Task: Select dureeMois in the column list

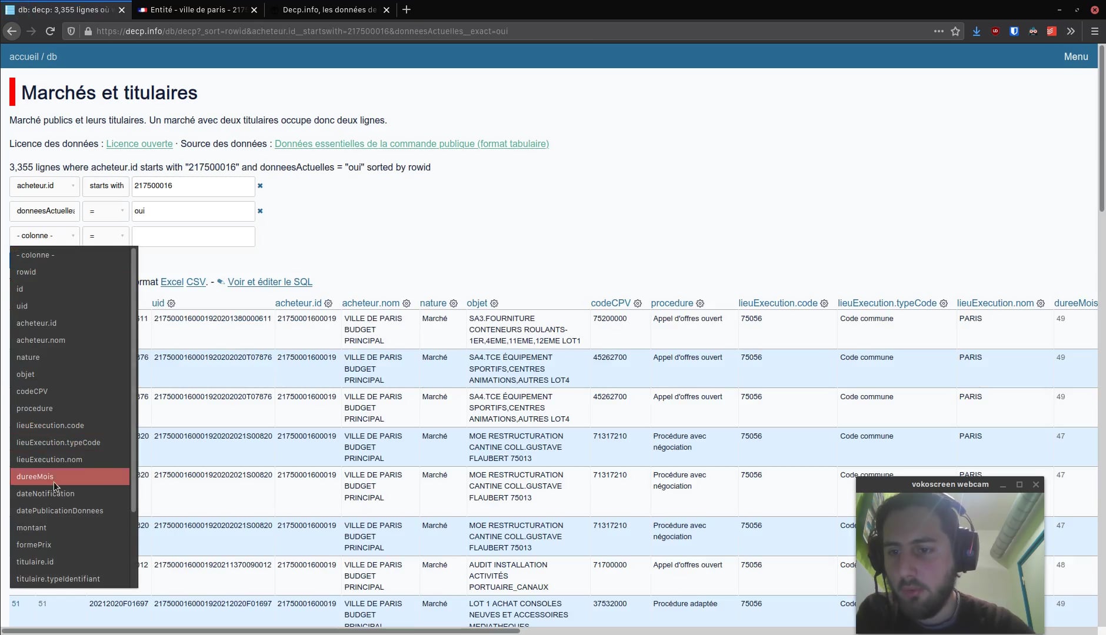Action: click(x=70, y=477)
